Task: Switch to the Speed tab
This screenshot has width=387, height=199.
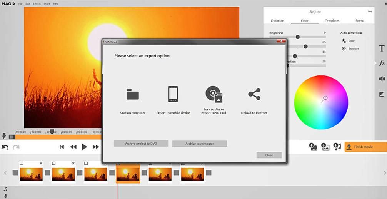Action: 360,21
